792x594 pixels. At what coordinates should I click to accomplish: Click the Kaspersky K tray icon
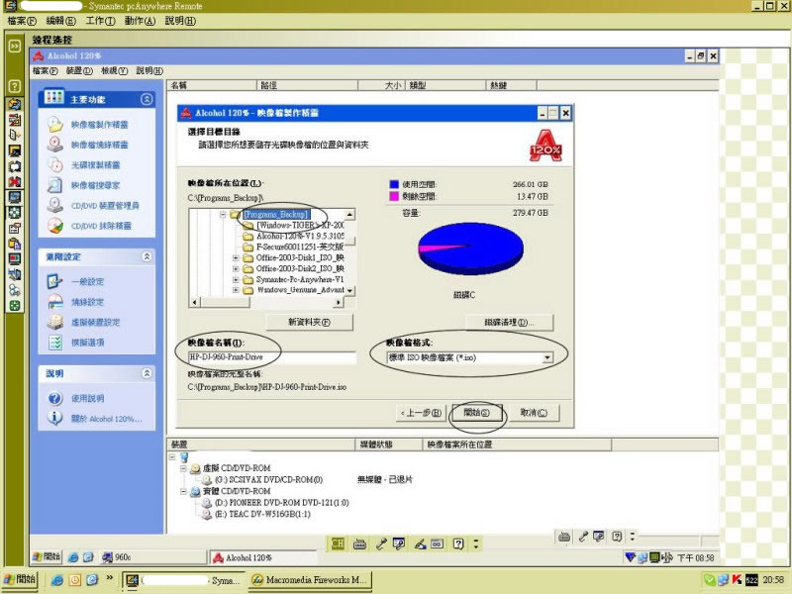[x=737, y=580]
